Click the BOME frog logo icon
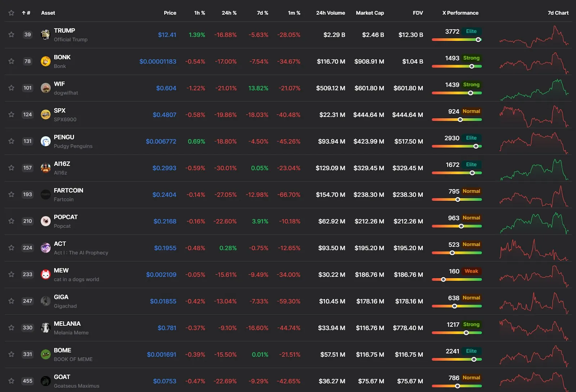 point(45,354)
